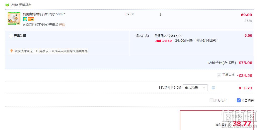Click the -¥34.50 instant discount amount
The height and width of the screenshot is (130, 259).
coord(244,76)
